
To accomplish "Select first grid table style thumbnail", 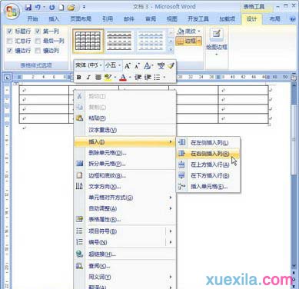I will [x=88, y=41].
